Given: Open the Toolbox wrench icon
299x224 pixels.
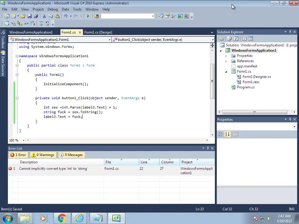Looking at the screenshot, I should click(x=173, y=16).
